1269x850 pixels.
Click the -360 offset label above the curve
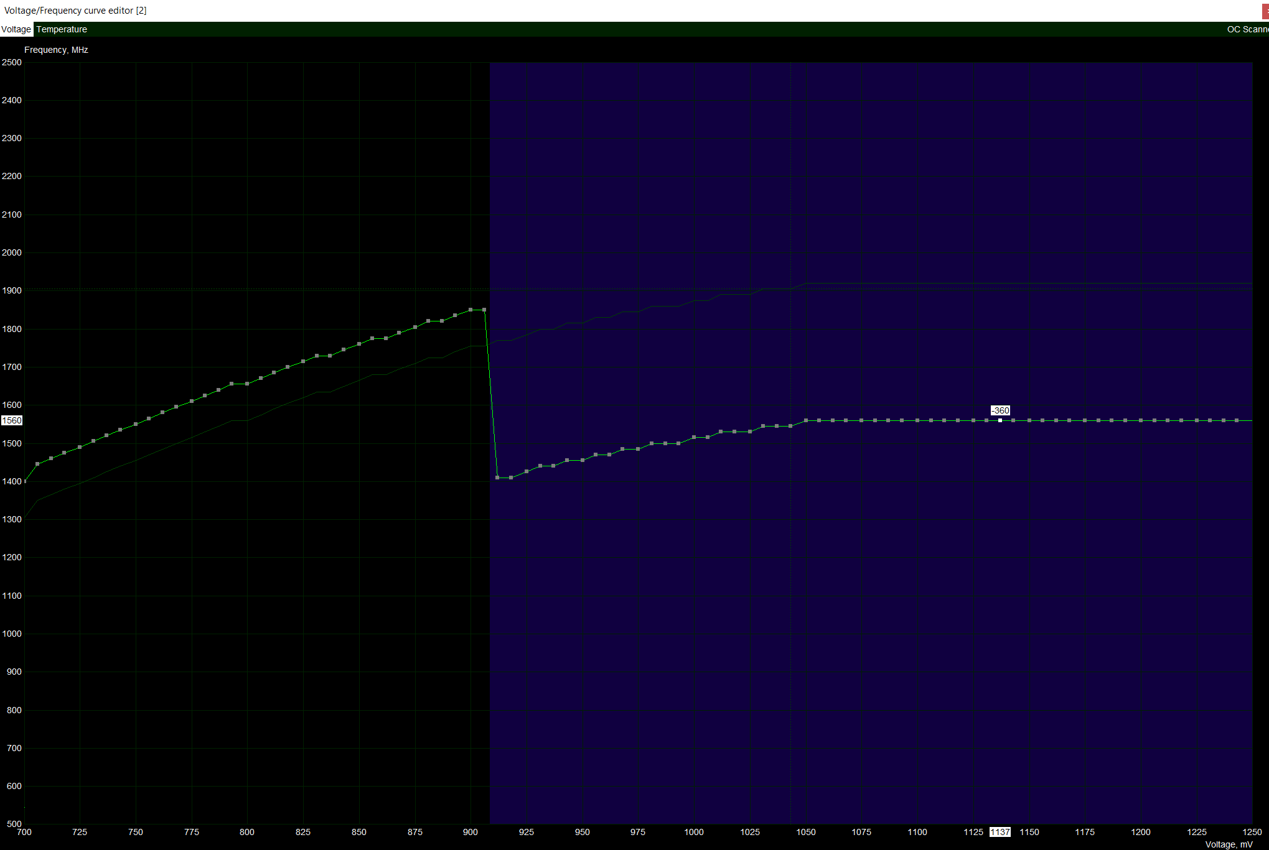pos(1000,410)
